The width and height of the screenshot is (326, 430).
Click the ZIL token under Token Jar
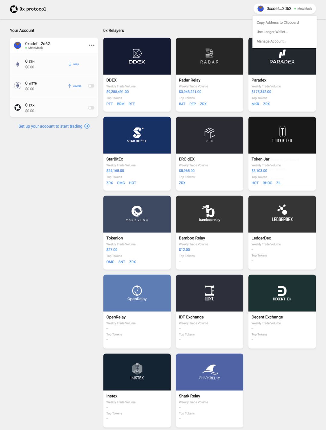279,183
